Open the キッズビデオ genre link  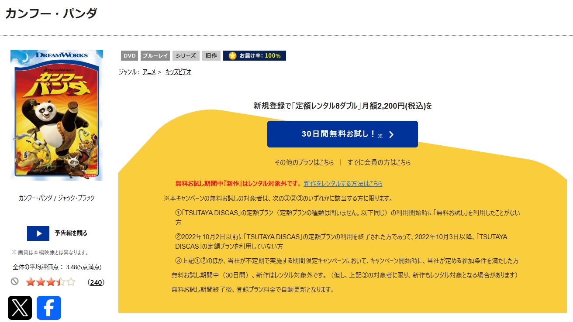[x=178, y=72]
